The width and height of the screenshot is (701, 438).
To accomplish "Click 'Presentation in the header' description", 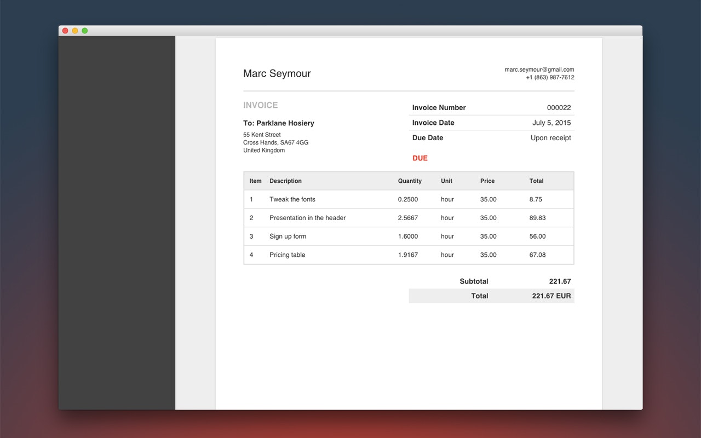I will pos(308,218).
